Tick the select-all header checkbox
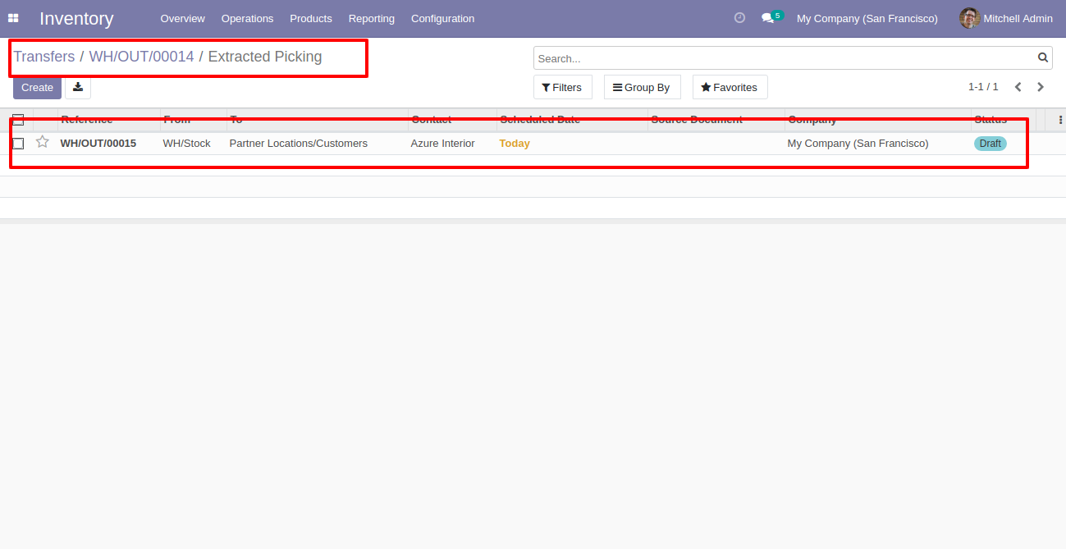 18,120
